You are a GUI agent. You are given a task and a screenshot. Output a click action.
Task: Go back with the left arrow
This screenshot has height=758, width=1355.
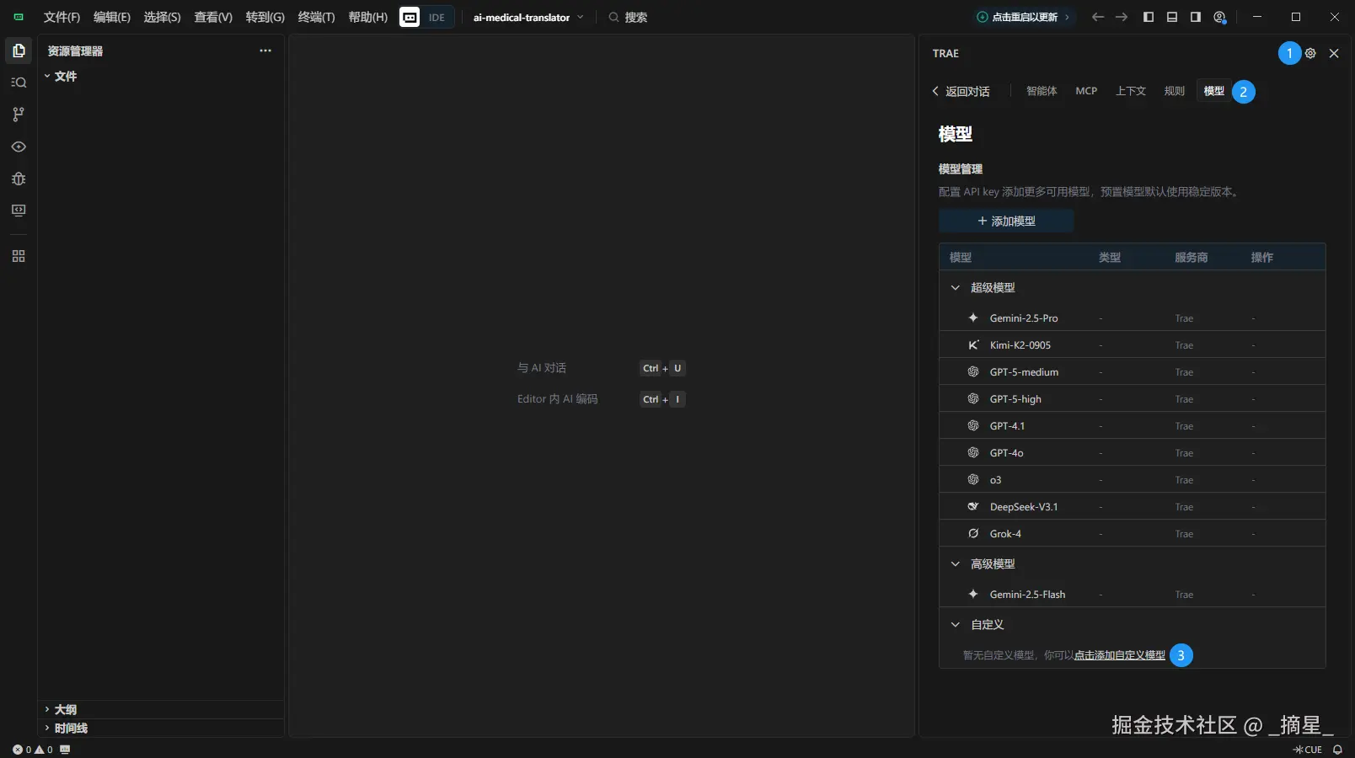1097,17
